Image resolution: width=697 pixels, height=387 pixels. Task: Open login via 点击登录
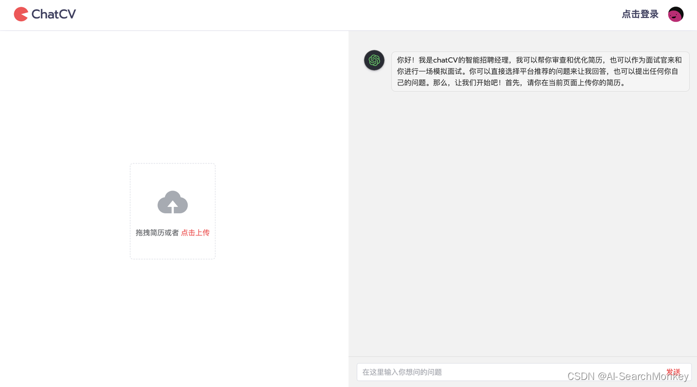[640, 14]
